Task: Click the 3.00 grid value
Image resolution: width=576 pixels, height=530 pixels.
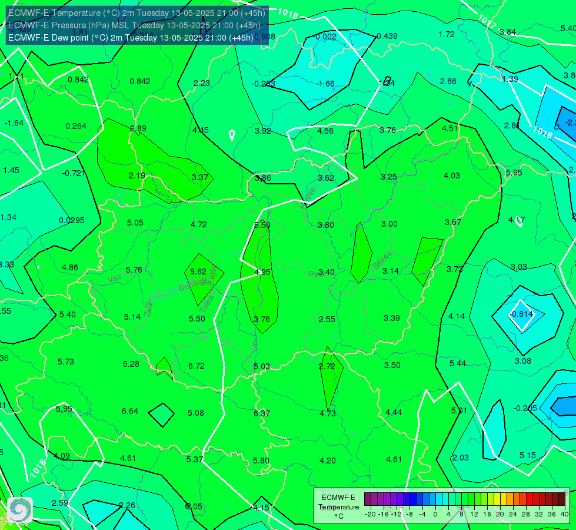Action: pos(389,224)
